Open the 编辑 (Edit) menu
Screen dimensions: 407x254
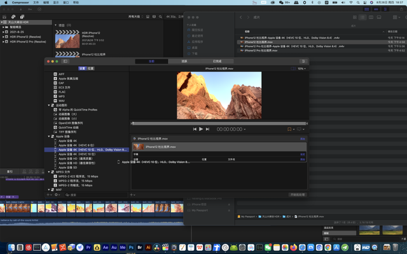tap(46, 3)
